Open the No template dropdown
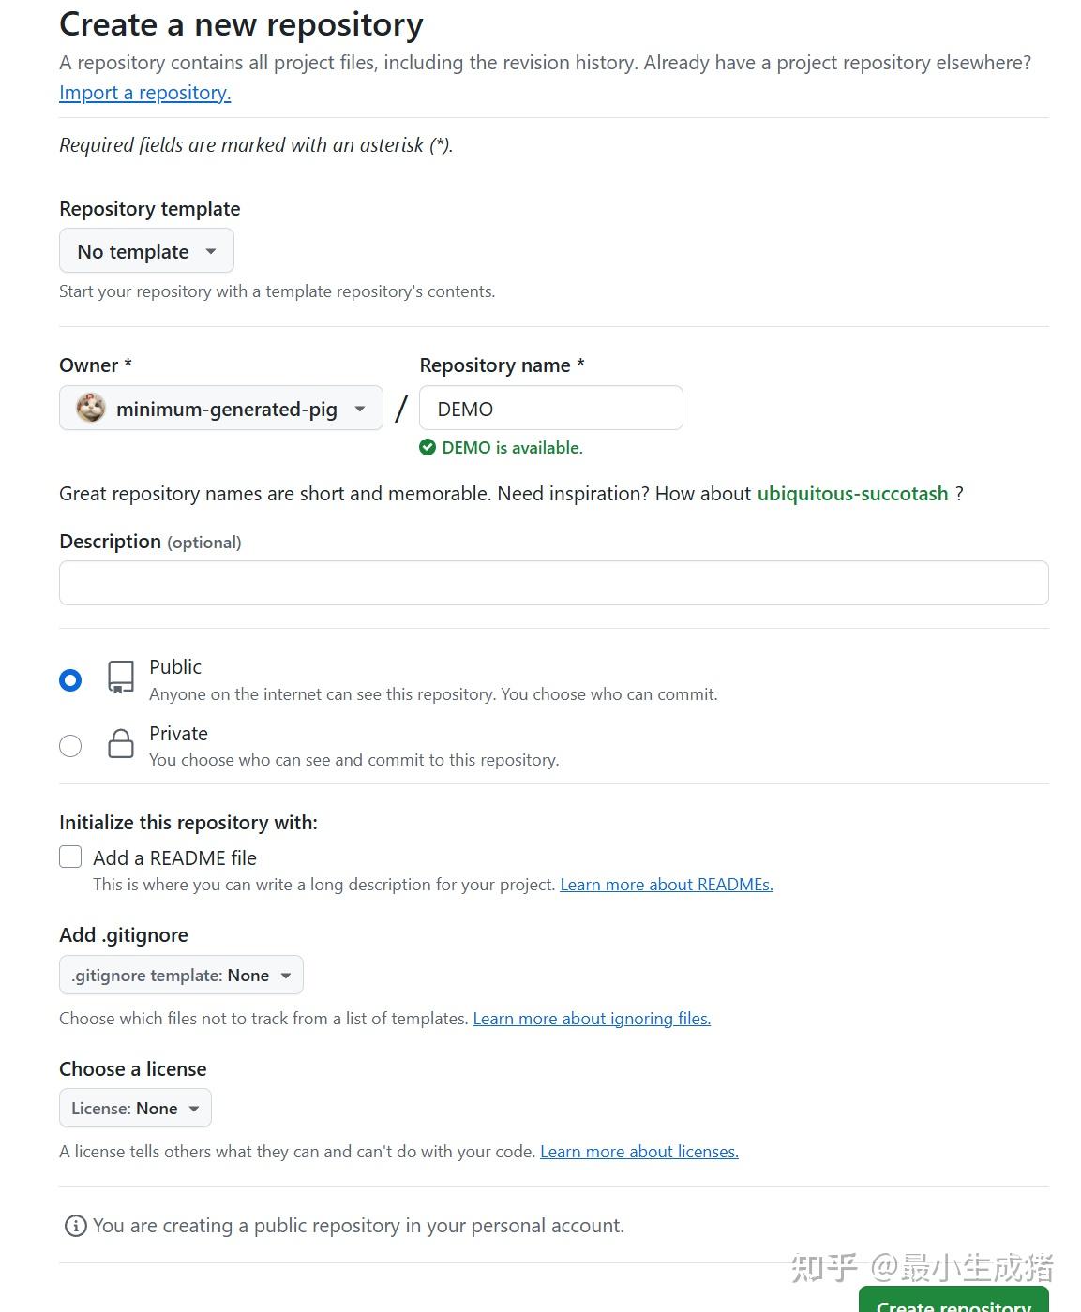Image resolution: width=1081 pixels, height=1312 pixels. [146, 250]
